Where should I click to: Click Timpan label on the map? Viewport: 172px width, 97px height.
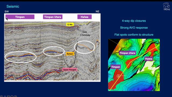[116, 67]
